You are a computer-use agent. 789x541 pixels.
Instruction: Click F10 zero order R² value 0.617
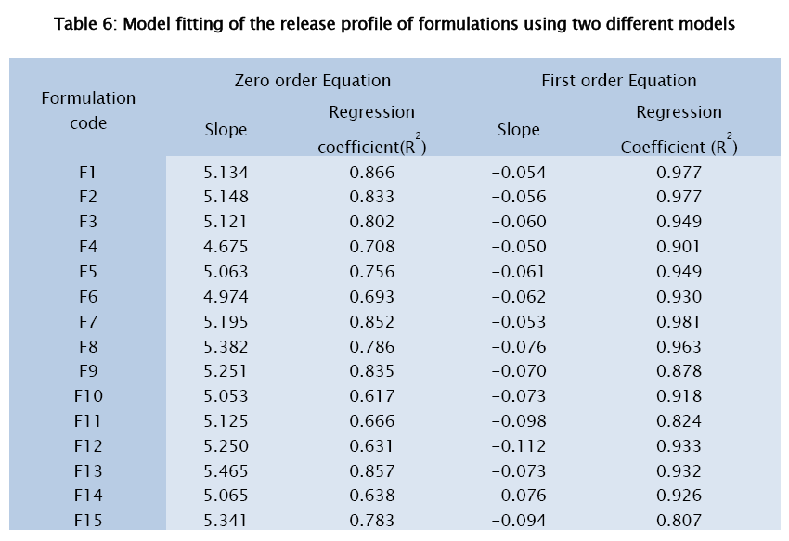[x=372, y=396]
